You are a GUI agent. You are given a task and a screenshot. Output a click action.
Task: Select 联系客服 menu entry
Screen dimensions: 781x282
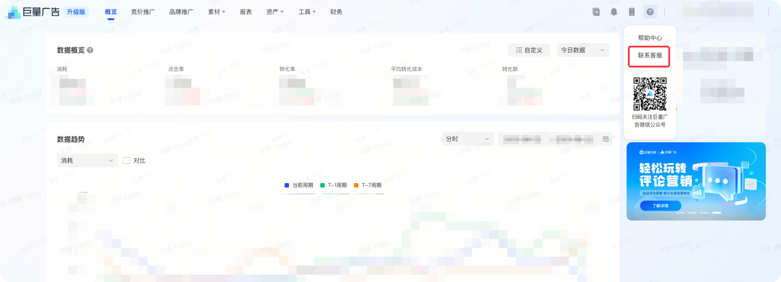tap(650, 55)
